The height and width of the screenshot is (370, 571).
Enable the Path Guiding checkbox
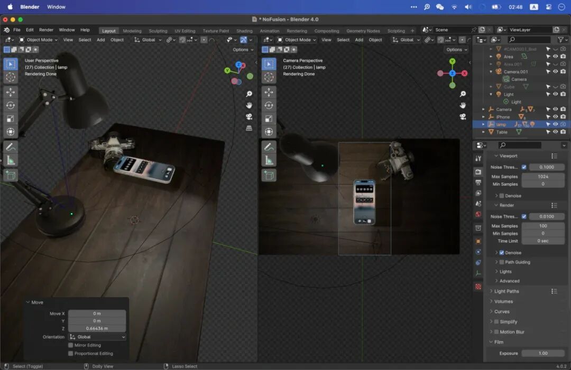(502, 262)
